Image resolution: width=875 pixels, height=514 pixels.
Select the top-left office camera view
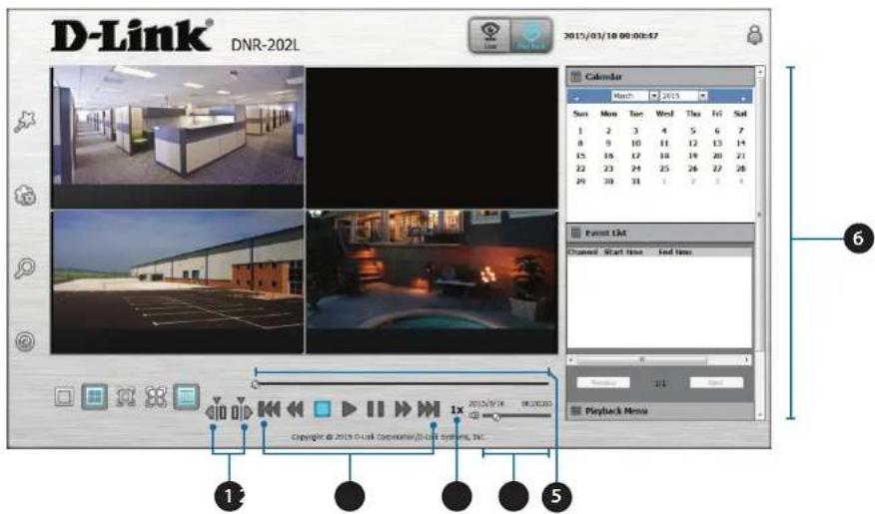click(x=178, y=137)
